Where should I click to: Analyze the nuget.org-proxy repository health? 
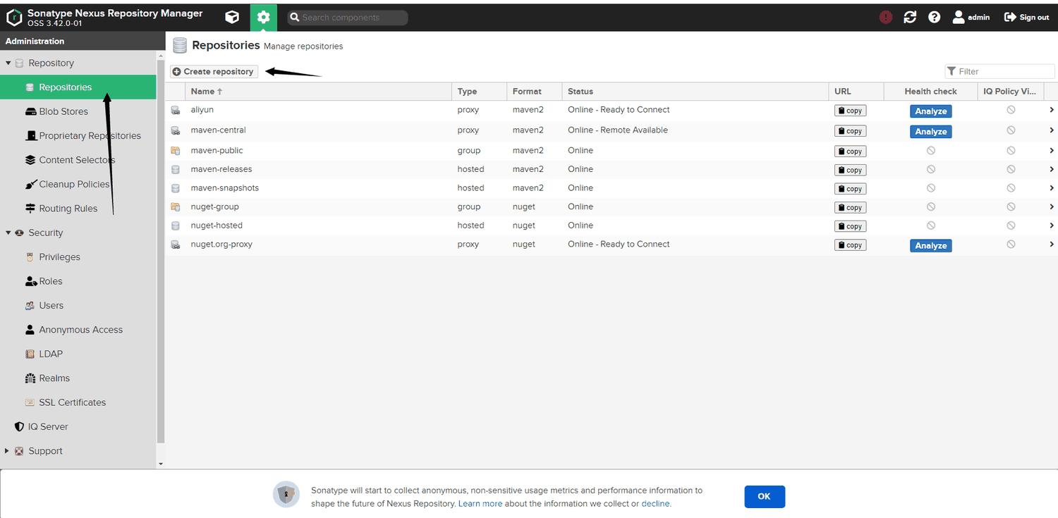(x=930, y=245)
